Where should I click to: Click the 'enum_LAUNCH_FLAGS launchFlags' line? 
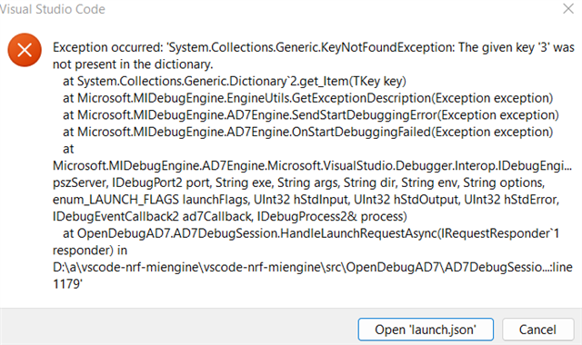[306, 200]
